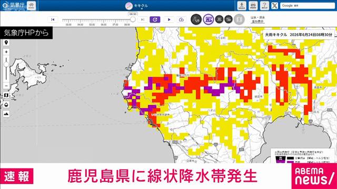Move the time slider handle

pyautogui.click(x=133, y=19)
